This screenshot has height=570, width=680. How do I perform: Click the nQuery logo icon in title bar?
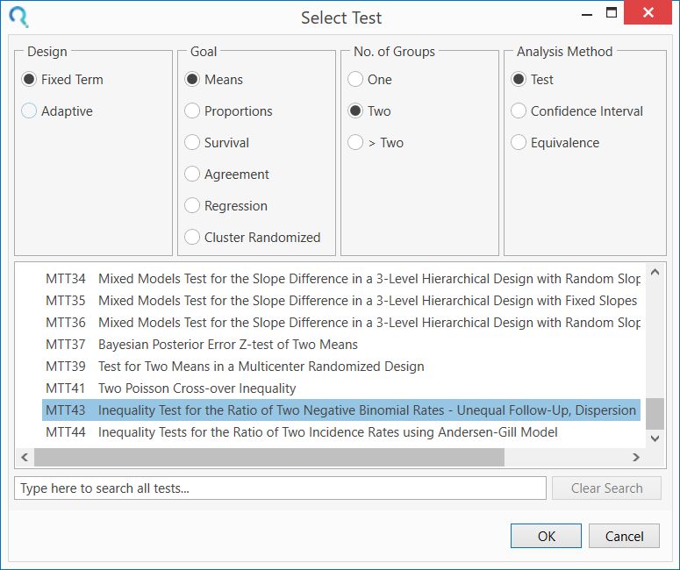click(18, 18)
